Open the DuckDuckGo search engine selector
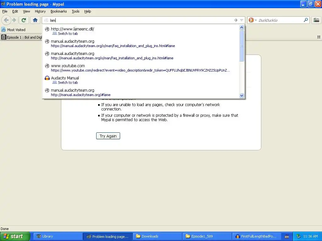322x241 pixels. (x=256, y=20)
